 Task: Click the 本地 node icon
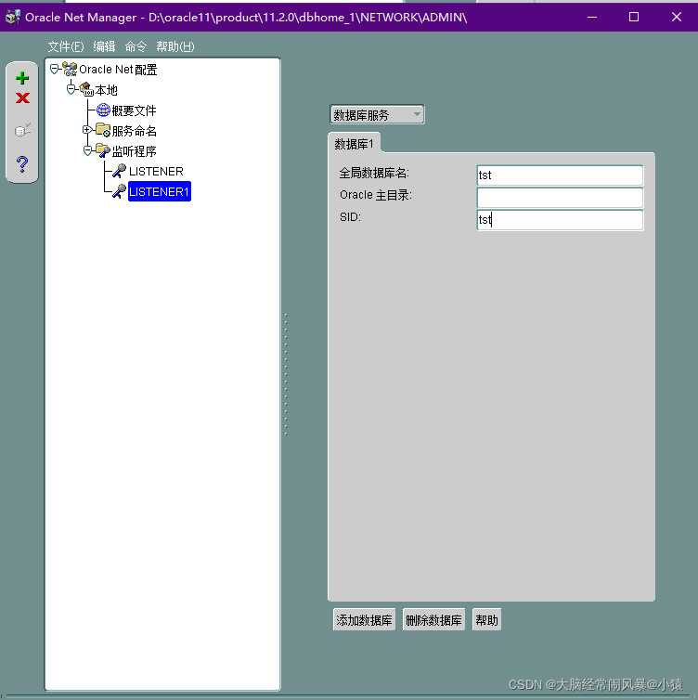click(x=86, y=89)
